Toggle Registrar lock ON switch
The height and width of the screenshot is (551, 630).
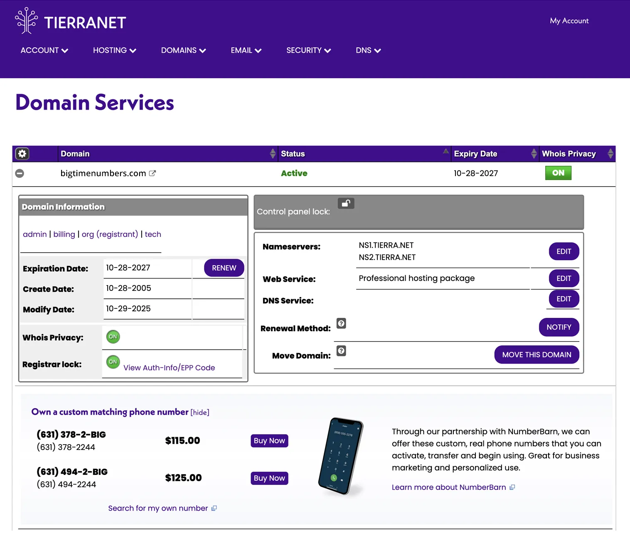tap(113, 362)
